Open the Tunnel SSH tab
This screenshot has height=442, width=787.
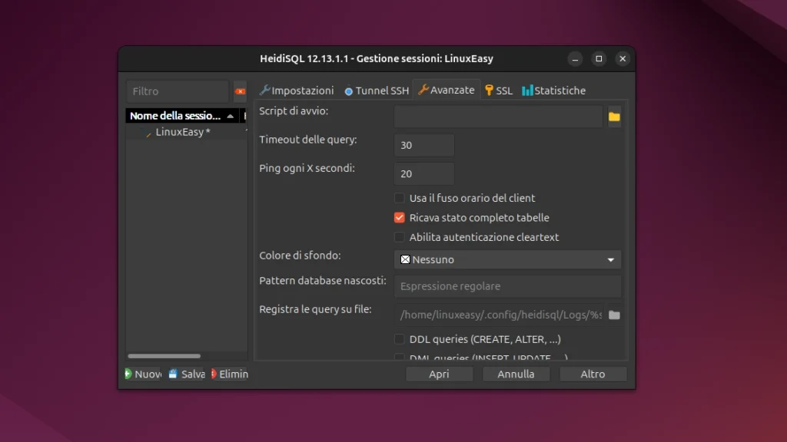coord(377,91)
